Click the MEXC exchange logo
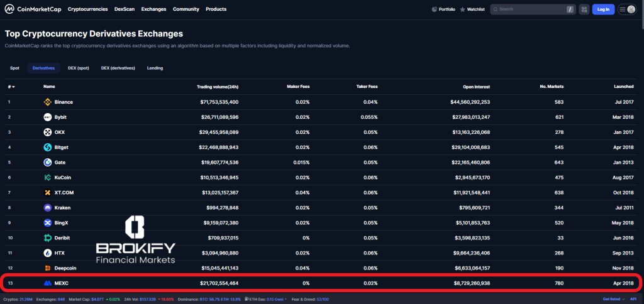The height and width of the screenshot is (304, 644). tap(47, 283)
